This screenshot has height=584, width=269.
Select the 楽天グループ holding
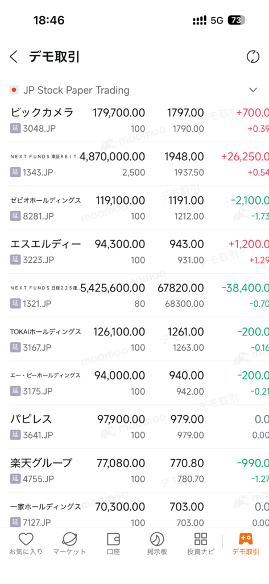click(134, 471)
